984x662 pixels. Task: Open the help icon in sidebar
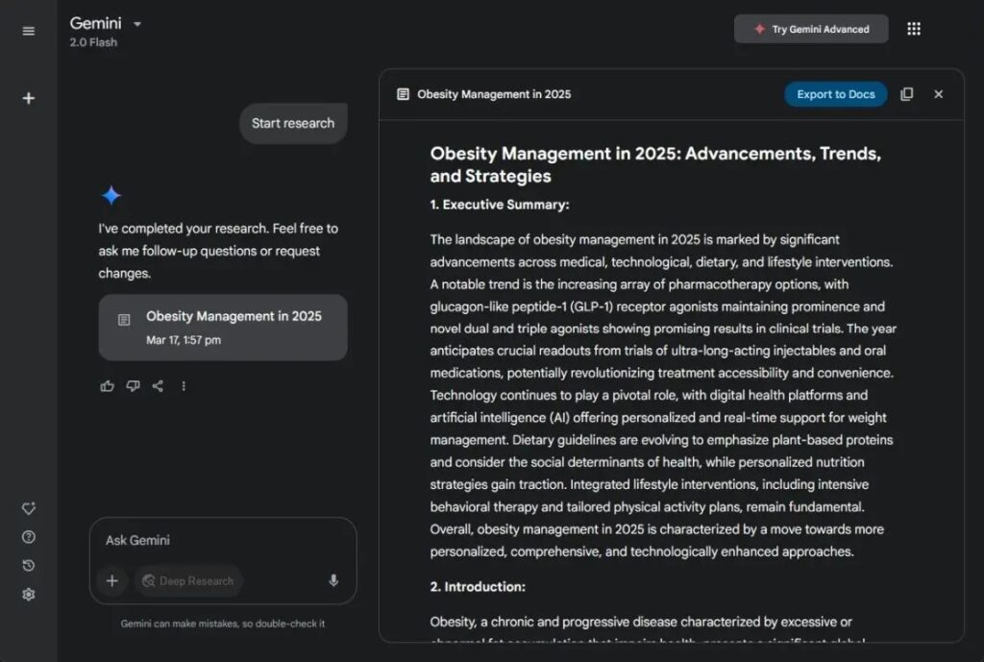[x=28, y=537]
